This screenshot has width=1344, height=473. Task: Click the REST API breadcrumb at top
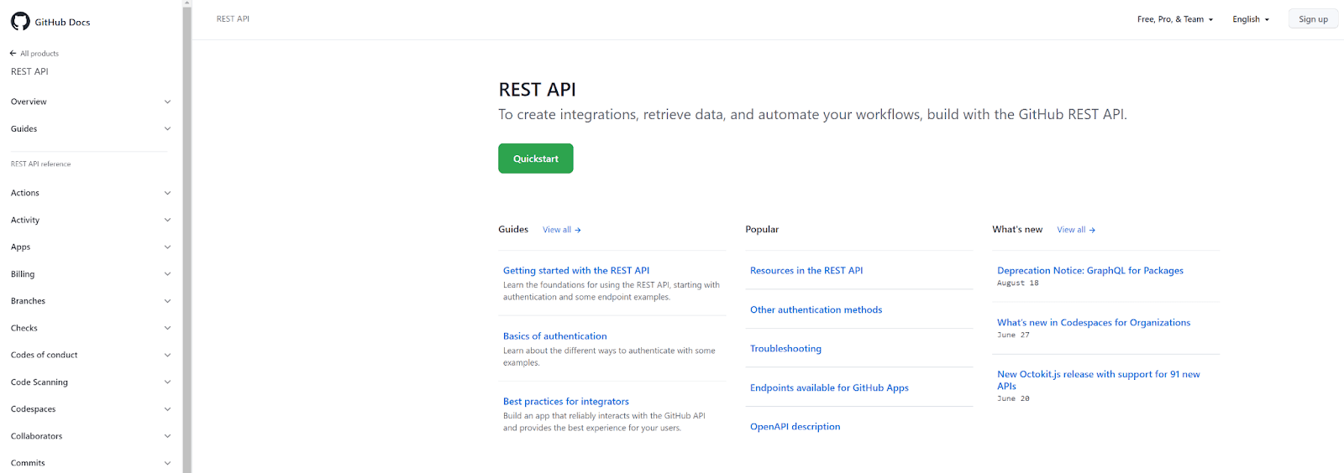pos(233,18)
